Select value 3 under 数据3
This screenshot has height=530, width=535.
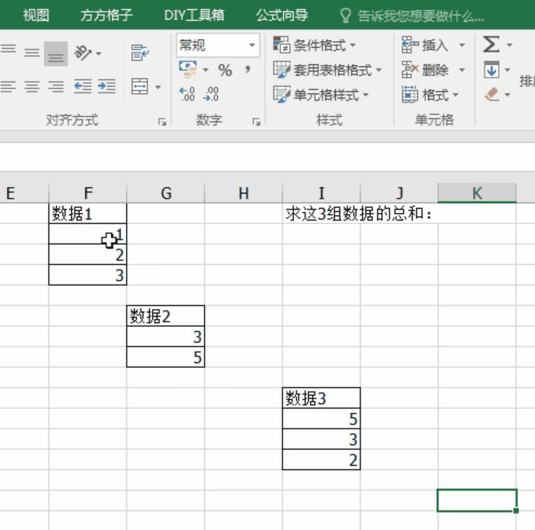(x=322, y=439)
